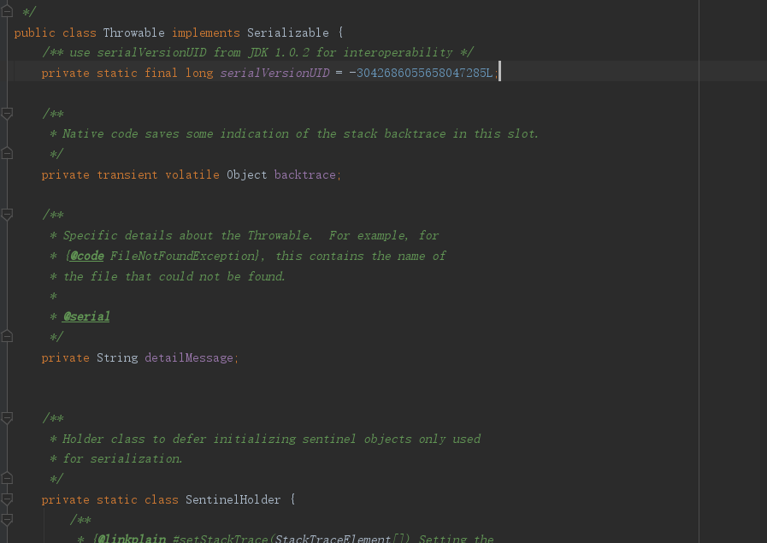Click the class name Throwable in declaration
This screenshot has width=767, height=543.
133,32
